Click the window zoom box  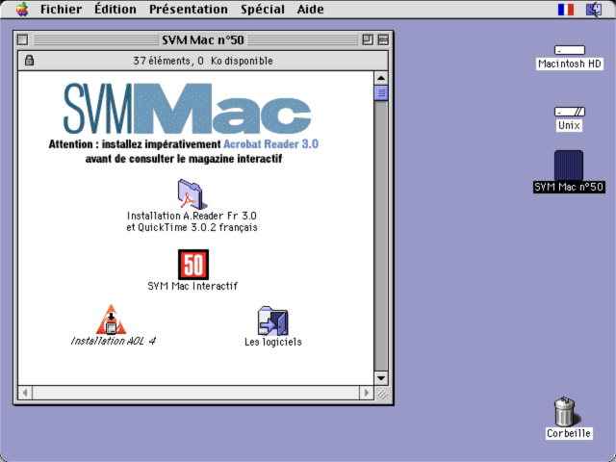[368, 39]
